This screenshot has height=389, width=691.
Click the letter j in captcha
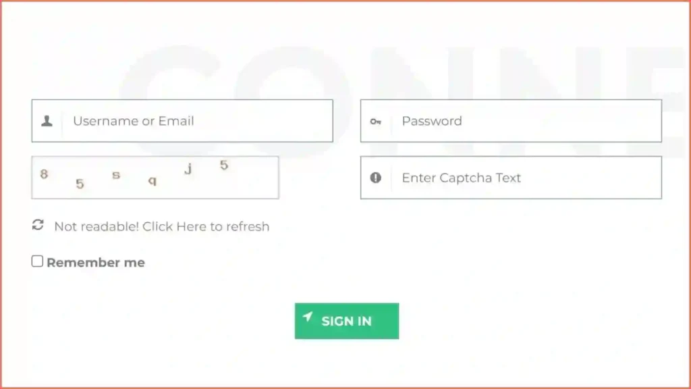[x=188, y=168]
